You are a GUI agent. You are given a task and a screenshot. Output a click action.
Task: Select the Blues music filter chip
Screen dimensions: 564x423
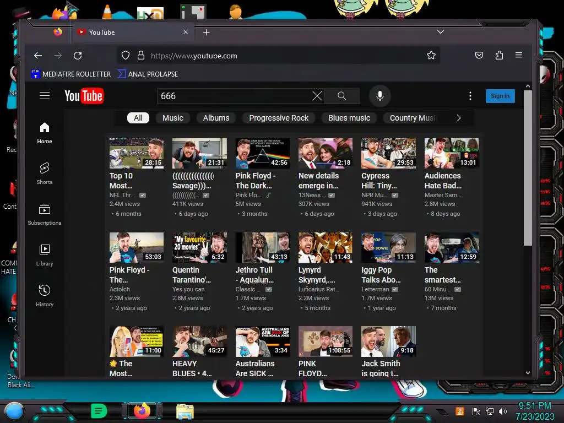(x=349, y=118)
